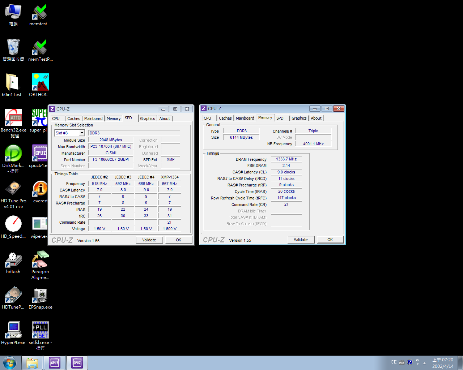Open Caches tab in right CPU-Z window

pos(225,118)
